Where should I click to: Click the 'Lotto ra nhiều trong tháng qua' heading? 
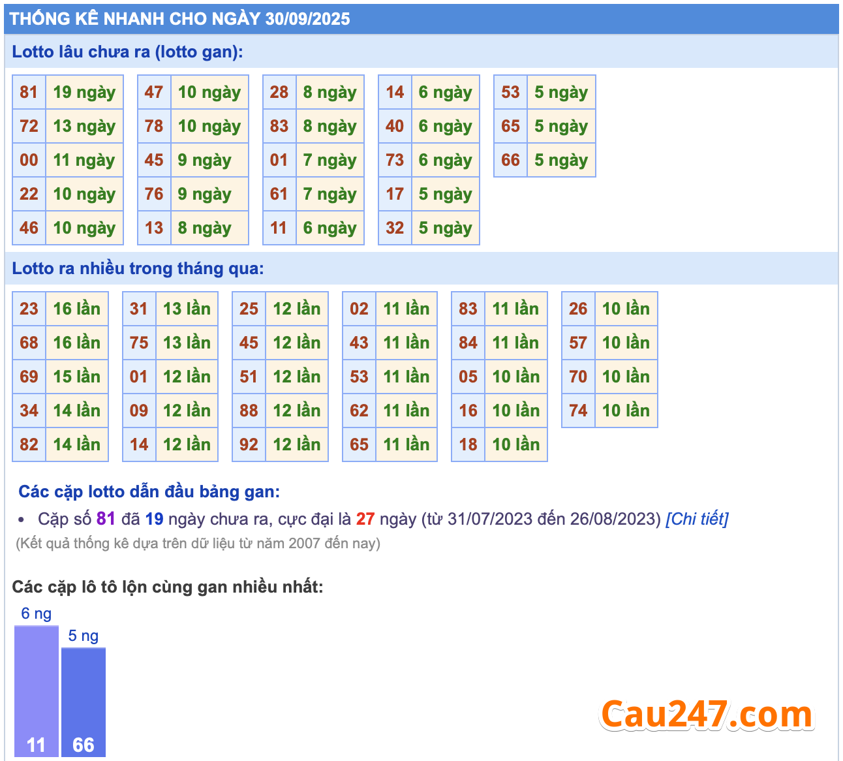138,269
